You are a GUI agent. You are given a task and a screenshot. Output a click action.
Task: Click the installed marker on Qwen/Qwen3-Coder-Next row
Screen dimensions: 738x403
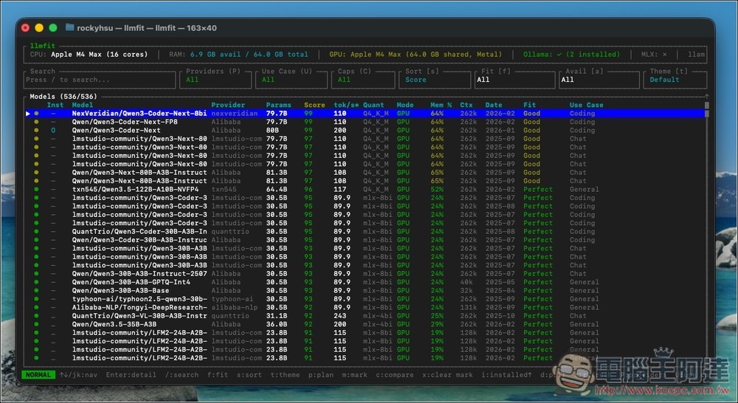tap(53, 130)
